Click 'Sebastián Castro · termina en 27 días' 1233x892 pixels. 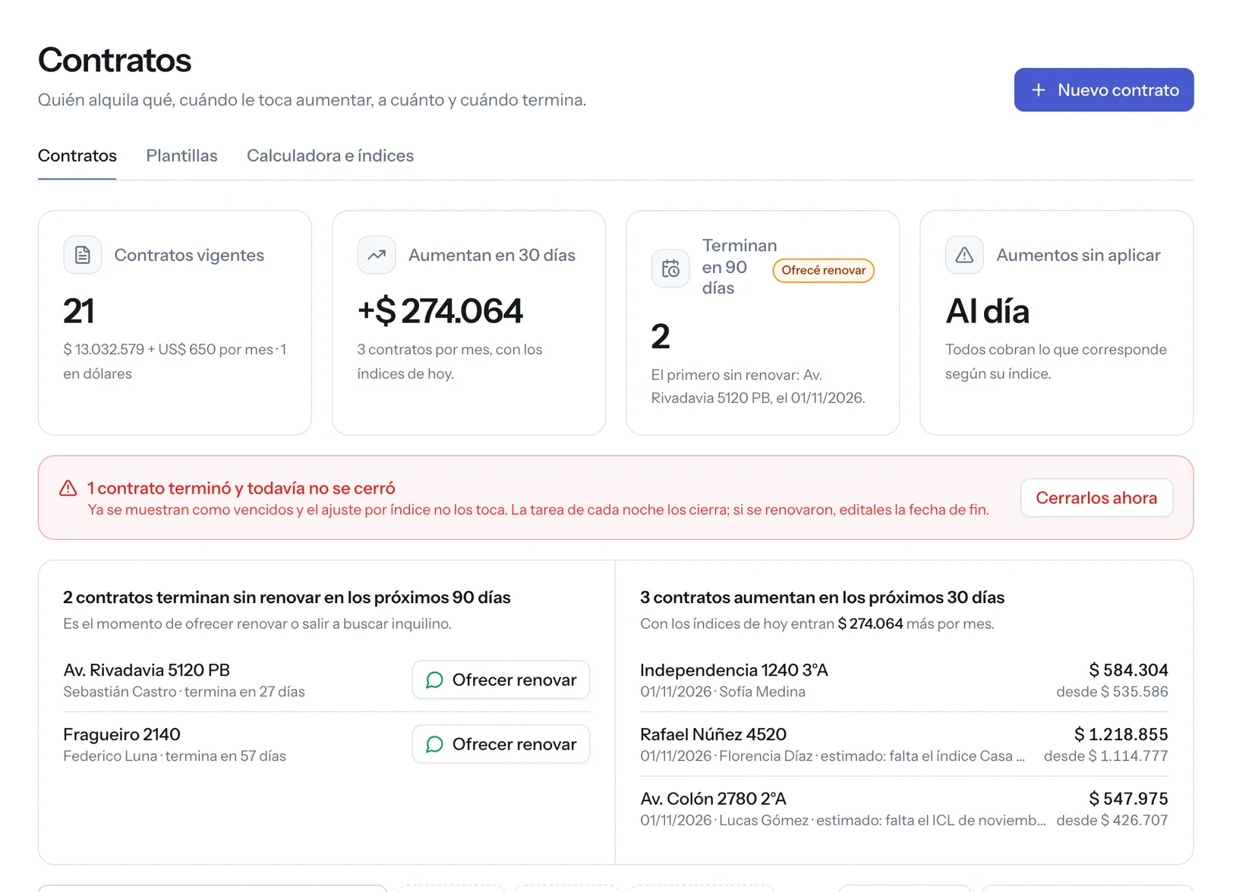coord(184,692)
